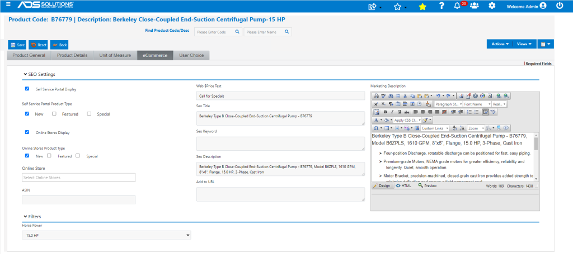This screenshot has width=573, height=254.
Task: Click Superscript icon in editor
Action: tap(376, 104)
